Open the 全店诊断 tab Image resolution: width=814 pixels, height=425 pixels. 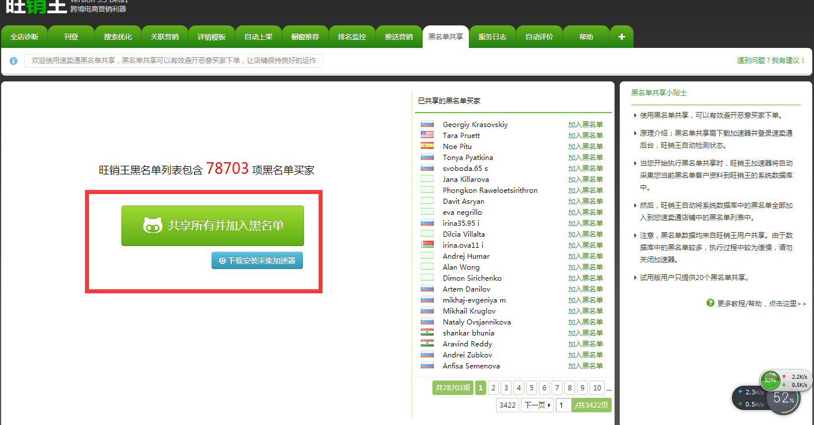point(24,37)
